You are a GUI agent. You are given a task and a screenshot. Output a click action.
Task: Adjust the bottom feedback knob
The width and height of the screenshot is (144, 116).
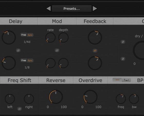tap(95, 63)
